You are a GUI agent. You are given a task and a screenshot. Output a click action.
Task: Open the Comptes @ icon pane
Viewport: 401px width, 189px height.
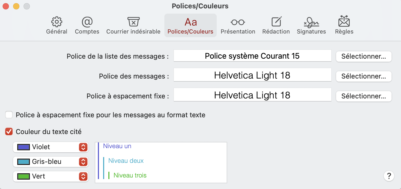pyautogui.click(x=87, y=22)
